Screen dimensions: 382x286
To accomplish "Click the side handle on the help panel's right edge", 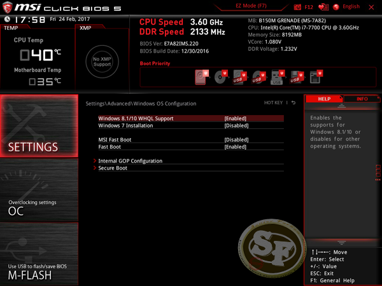I will click(x=378, y=173).
